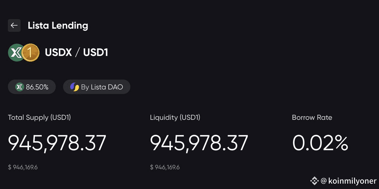Image resolution: width=379 pixels, height=189 pixels.
Task: Click the dollar amount under Total Supply
Action: coord(23,167)
